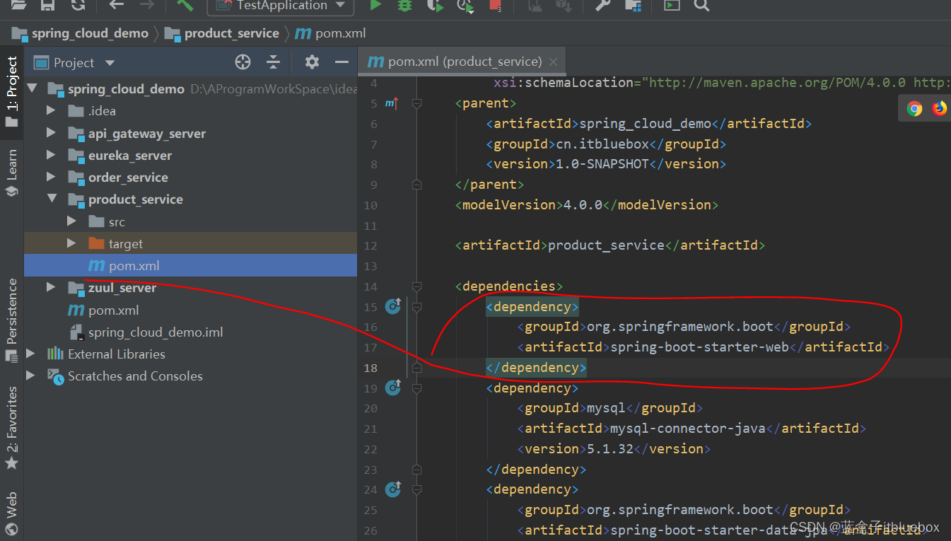Expand the zuul_server module
Viewport: 951px width, 541px height.
51,287
